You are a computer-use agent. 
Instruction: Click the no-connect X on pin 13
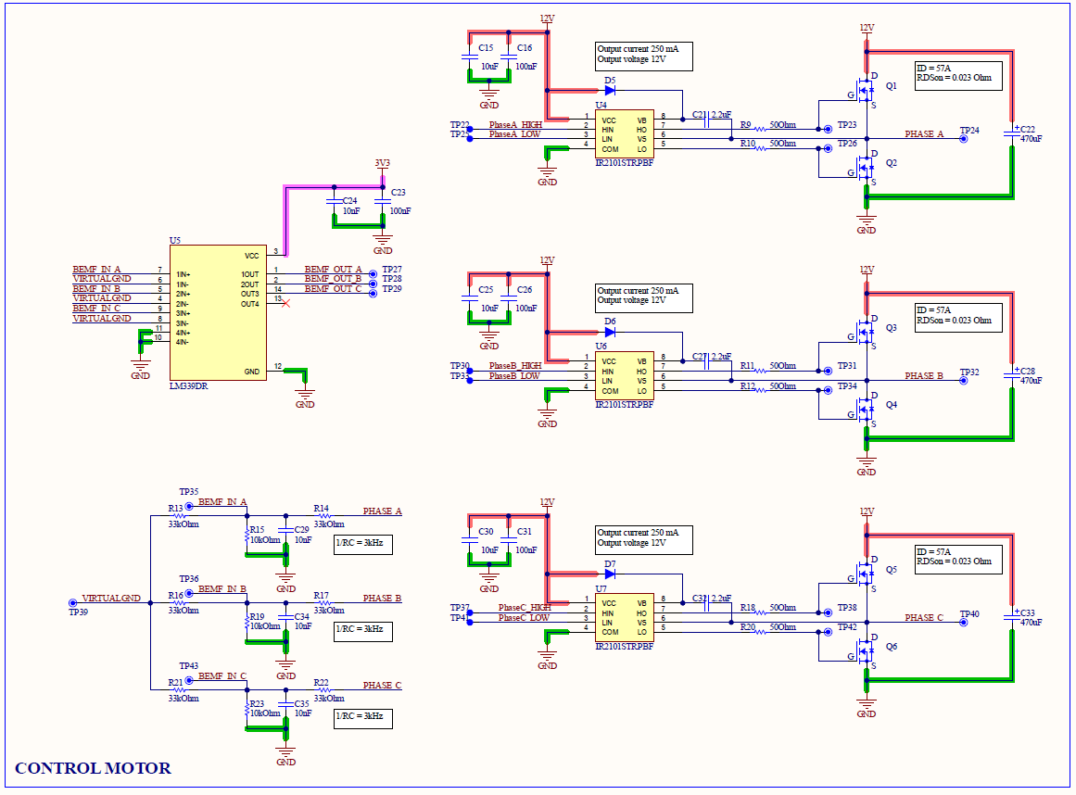(286, 303)
